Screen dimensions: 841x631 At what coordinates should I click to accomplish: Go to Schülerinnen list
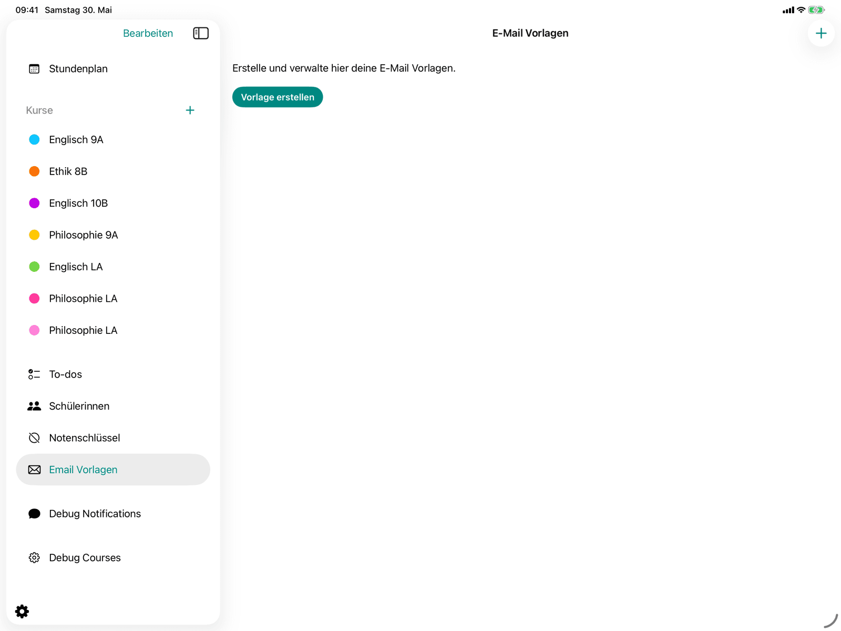(x=113, y=406)
